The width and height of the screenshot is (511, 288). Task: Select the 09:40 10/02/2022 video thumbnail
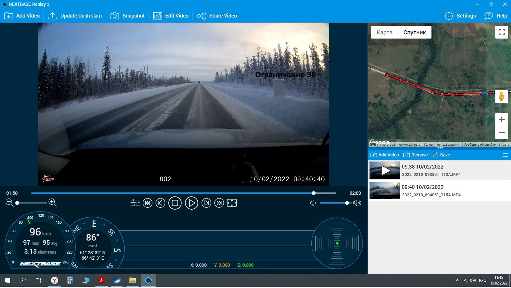pyautogui.click(x=385, y=190)
